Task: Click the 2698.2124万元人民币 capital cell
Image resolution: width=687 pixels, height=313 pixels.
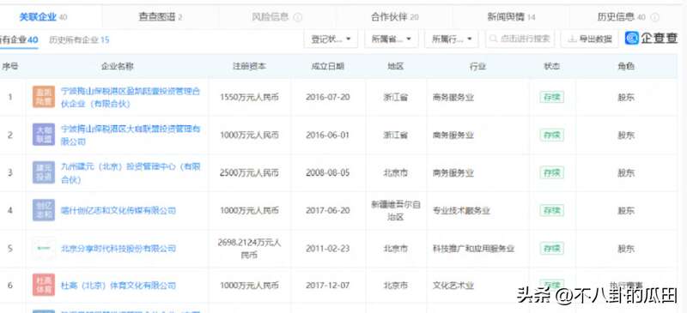Action: 249,248
